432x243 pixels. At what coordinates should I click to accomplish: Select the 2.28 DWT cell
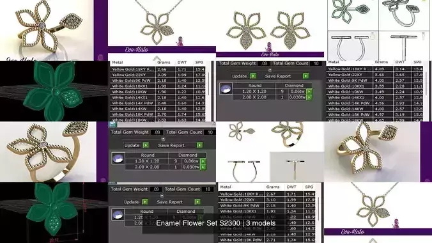click(x=402, y=86)
